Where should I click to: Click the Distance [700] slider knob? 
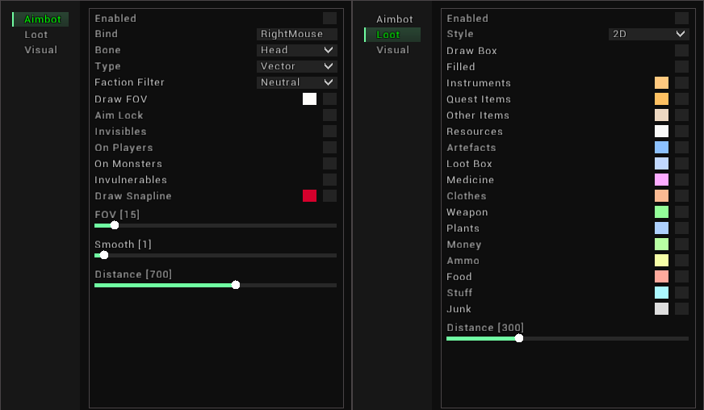point(236,285)
